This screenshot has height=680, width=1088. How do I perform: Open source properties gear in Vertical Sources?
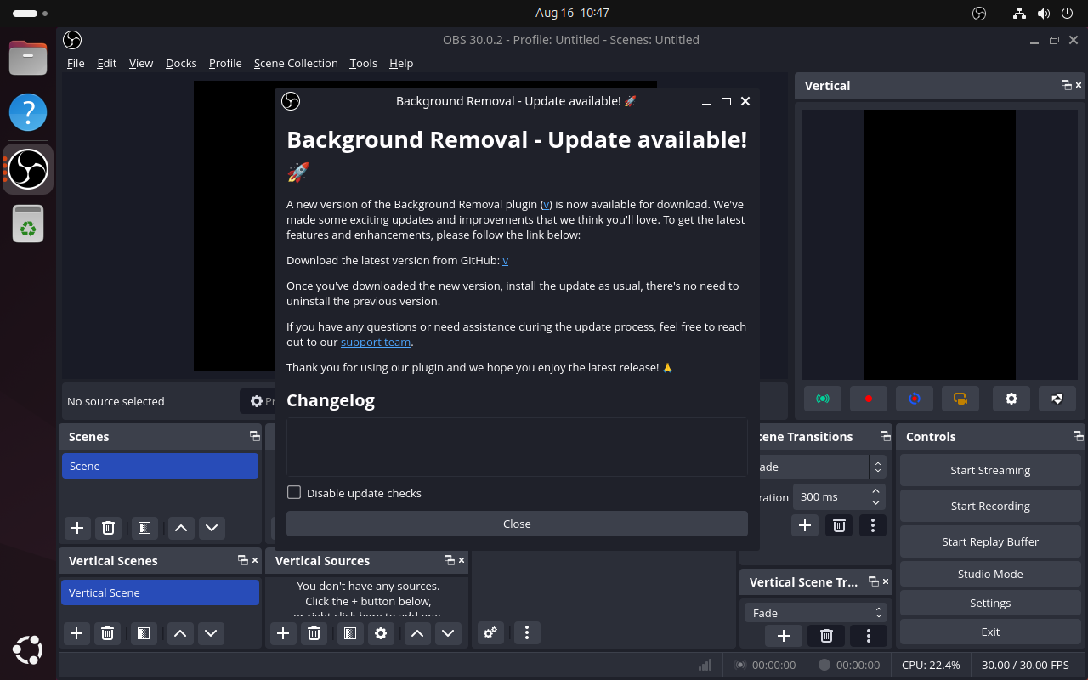[381, 633]
